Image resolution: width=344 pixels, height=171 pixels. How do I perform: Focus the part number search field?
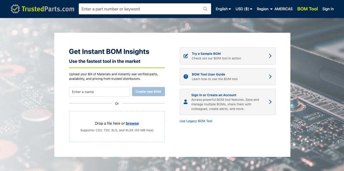(x=145, y=9)
